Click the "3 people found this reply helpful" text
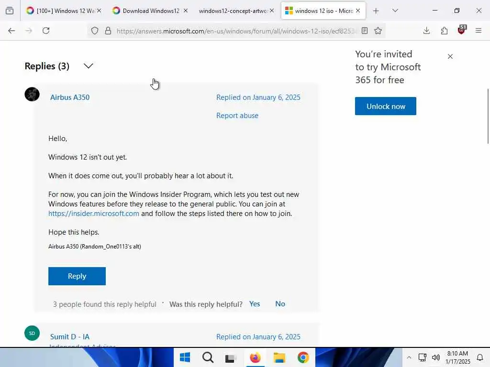The image size is (490, 367). coord(104,304)
